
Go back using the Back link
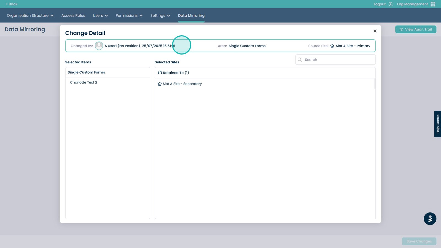pyautogui.click(x=12, y=4)
